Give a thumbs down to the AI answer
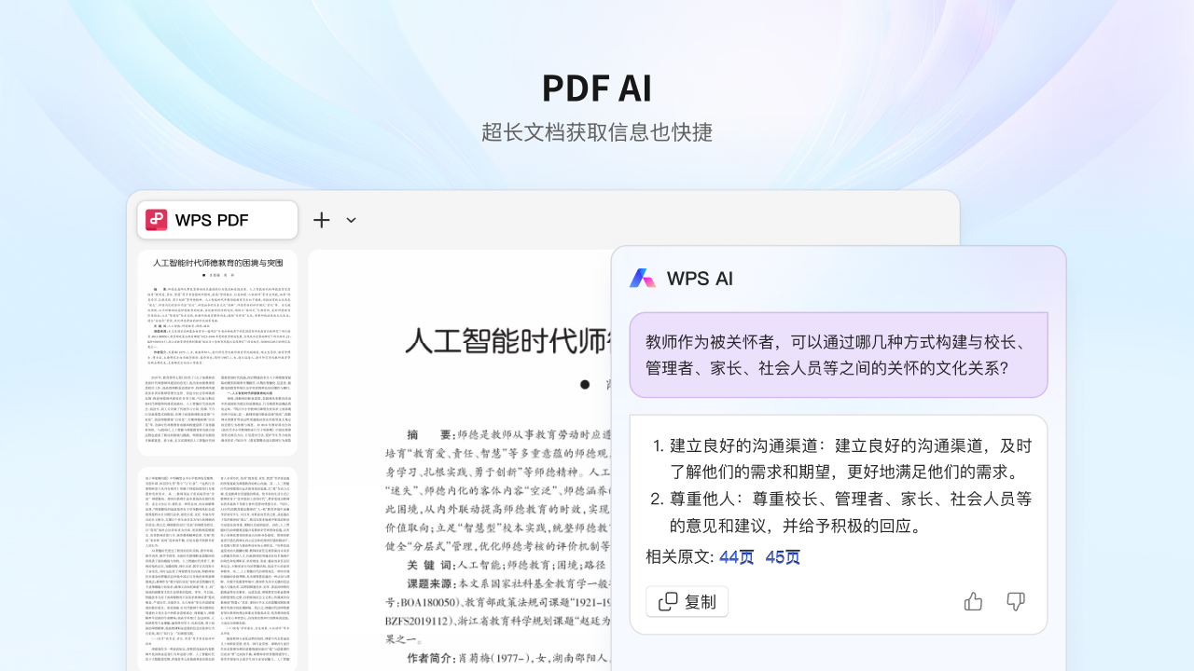The width and height of the screenshot is (1194, 671). click(1015, 601)
